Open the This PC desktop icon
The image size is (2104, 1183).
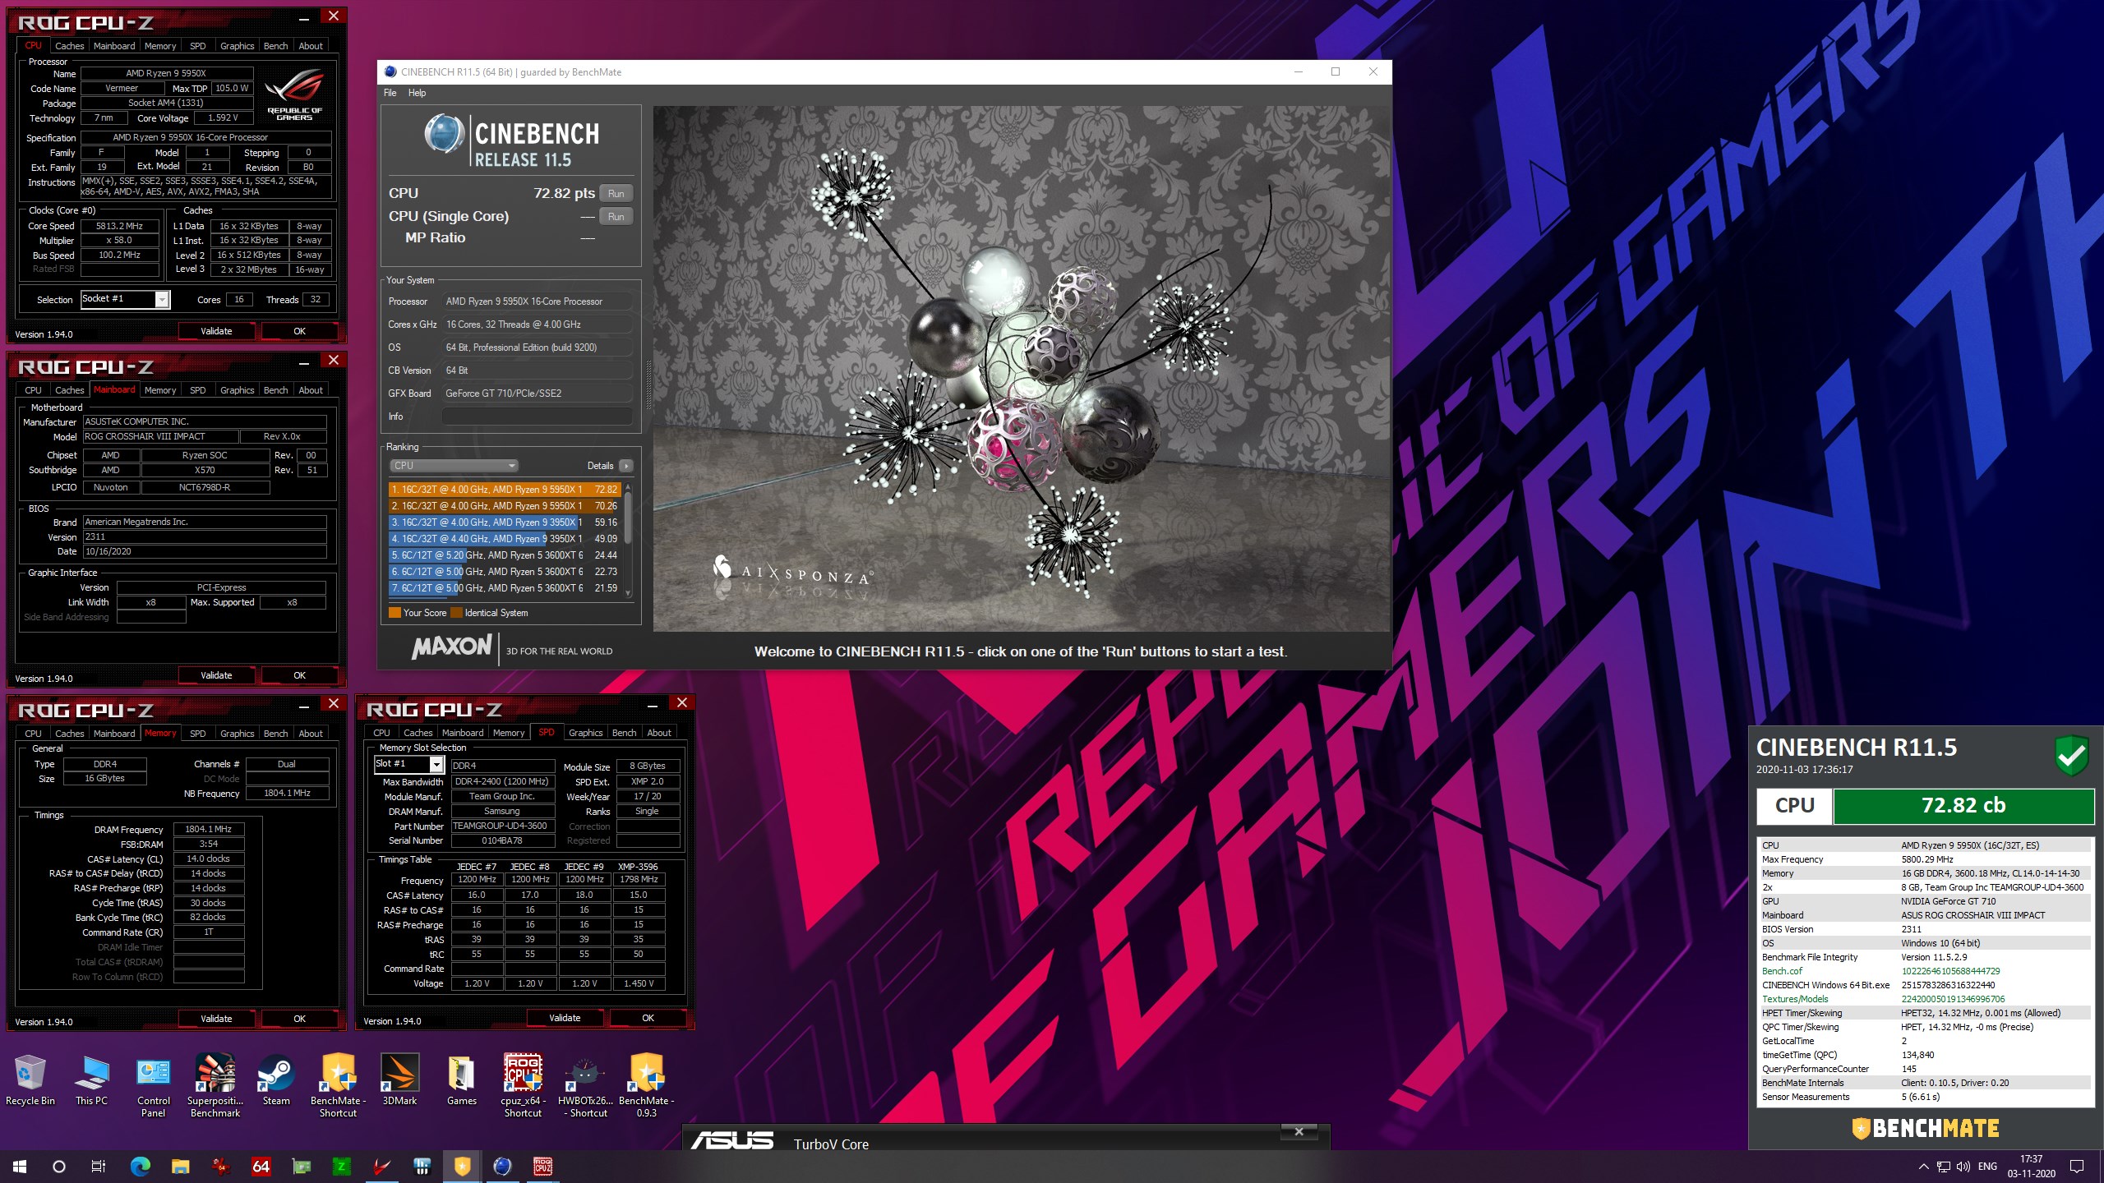point(91,1080)
